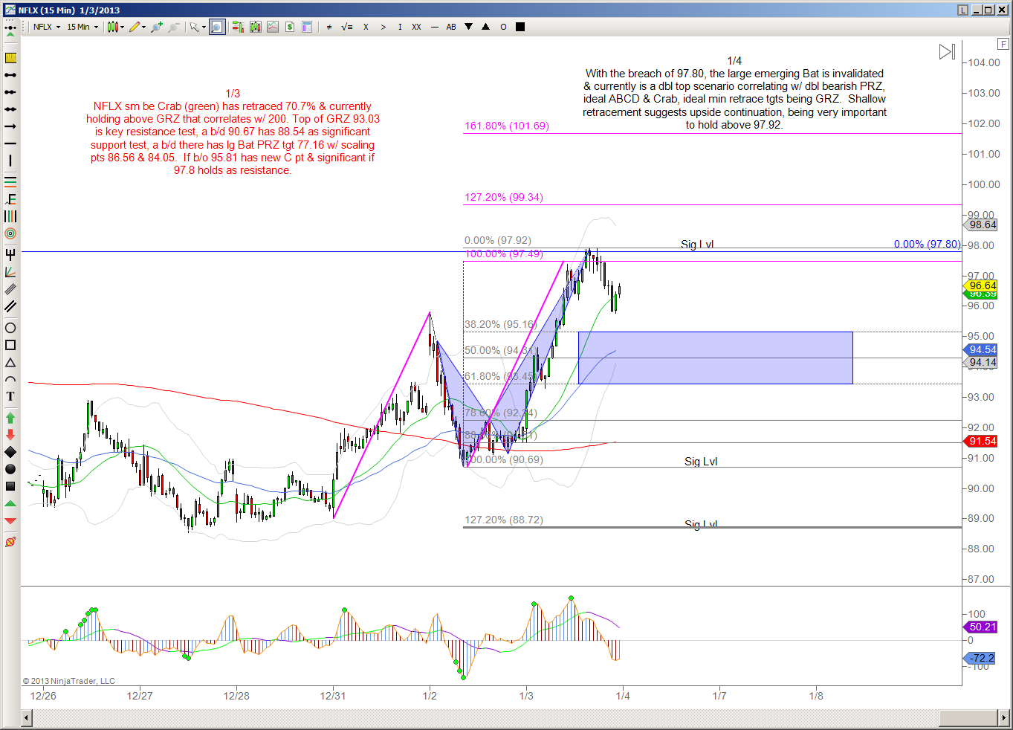Viewport: 1013px width, 730px height.
Task: Place a green Arrow Up marker
Action: 10,419
